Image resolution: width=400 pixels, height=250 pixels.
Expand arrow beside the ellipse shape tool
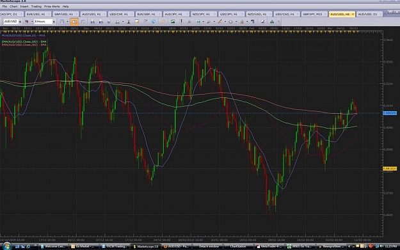[x=236, y=22]
